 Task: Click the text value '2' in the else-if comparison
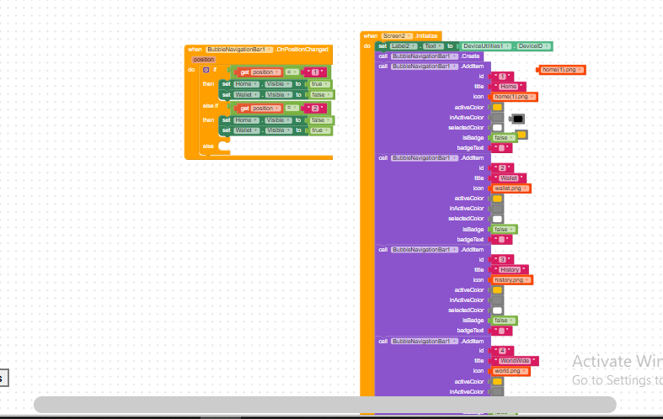tap(315, 109)
